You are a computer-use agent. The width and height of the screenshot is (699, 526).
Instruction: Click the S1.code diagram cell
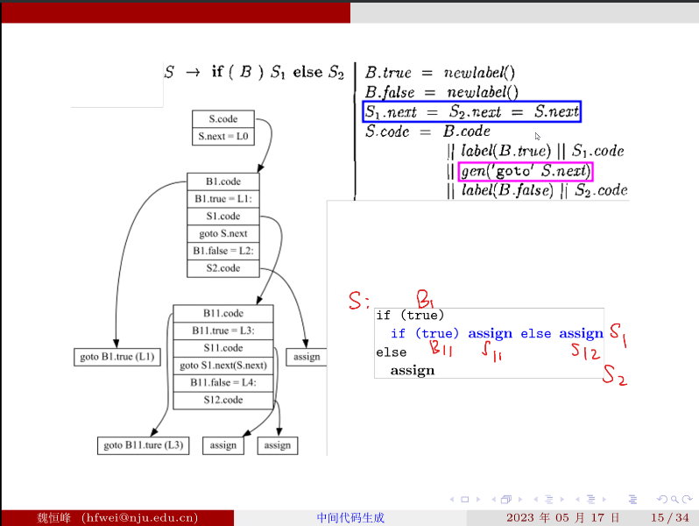[223, 217]
